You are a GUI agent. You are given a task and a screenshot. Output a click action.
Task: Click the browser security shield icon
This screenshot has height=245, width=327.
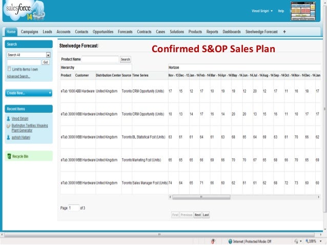[x=213, y=241]
